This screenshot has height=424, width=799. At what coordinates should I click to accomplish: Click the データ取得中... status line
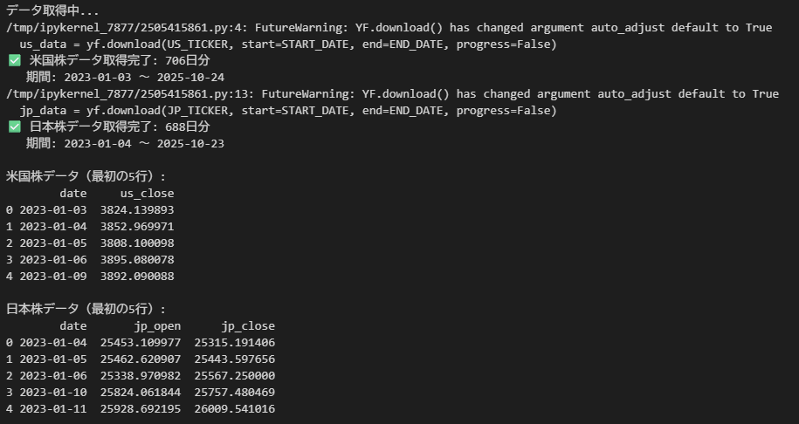tap(52, 10)
